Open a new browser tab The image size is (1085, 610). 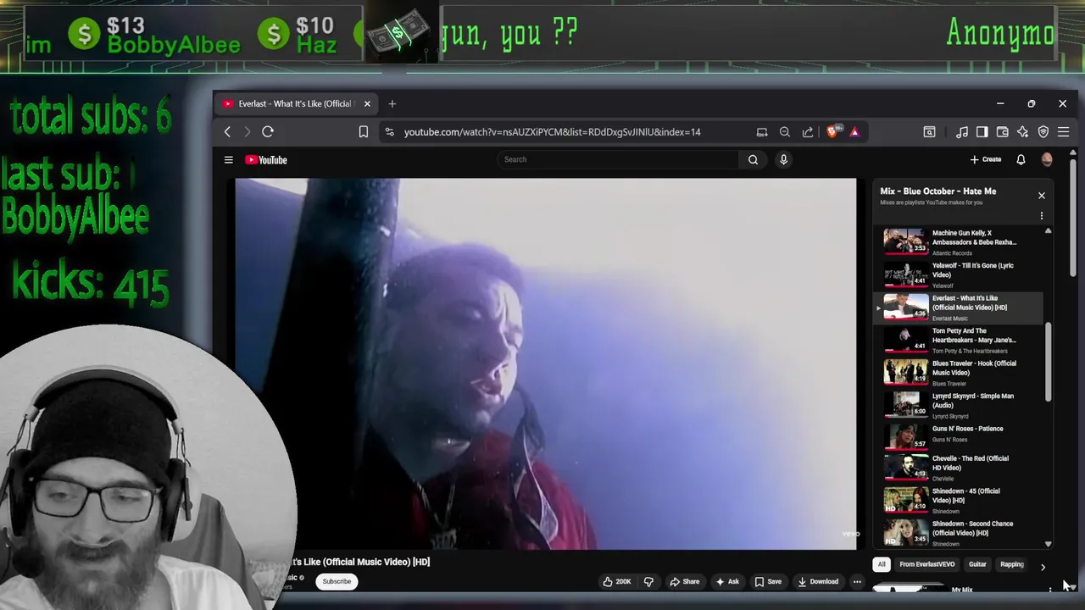[392, 103]
